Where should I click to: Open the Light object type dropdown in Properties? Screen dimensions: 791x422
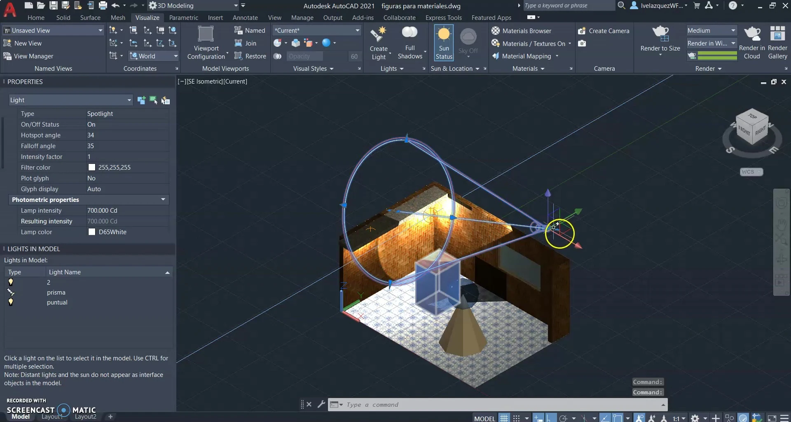(70, 100)
